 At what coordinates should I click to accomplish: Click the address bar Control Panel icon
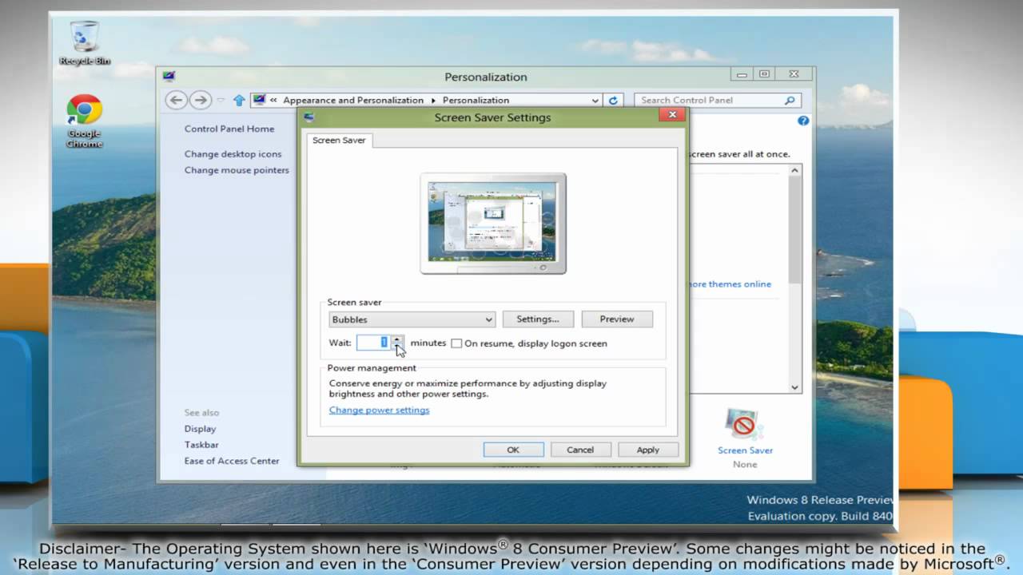(259, 100)
